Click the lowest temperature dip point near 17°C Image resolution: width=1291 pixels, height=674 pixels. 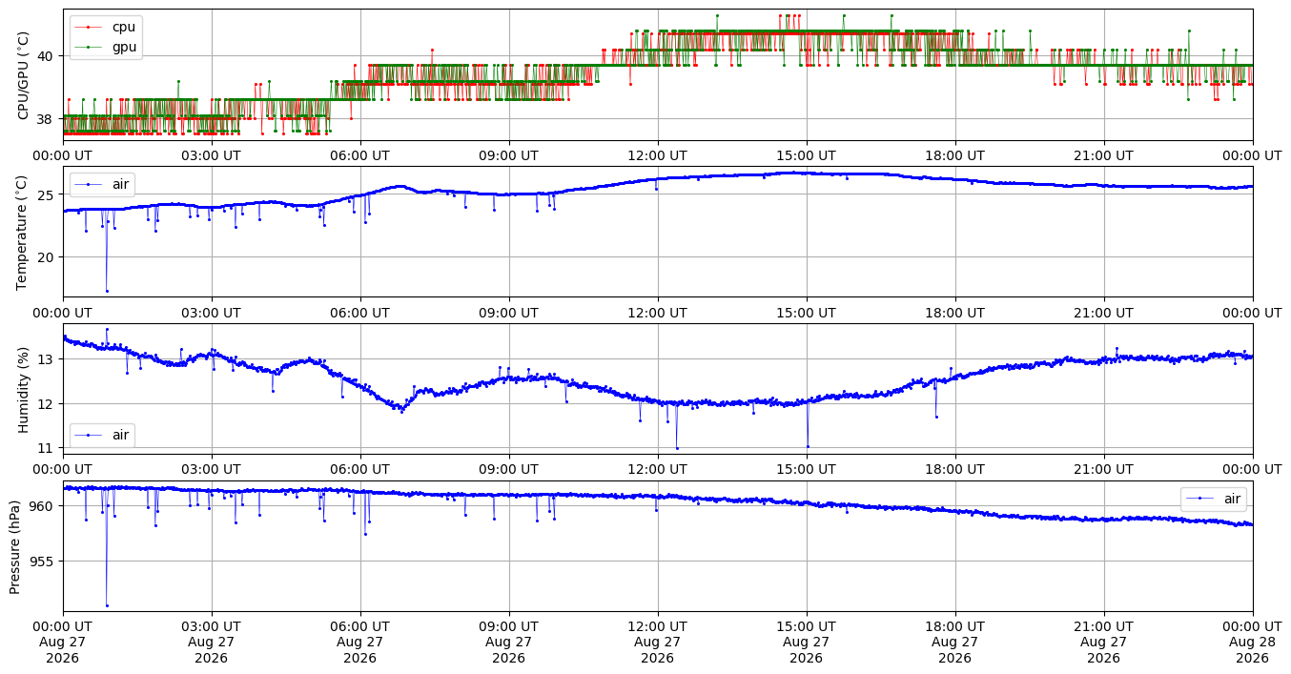pyautogui.click(x=107, y=291)
